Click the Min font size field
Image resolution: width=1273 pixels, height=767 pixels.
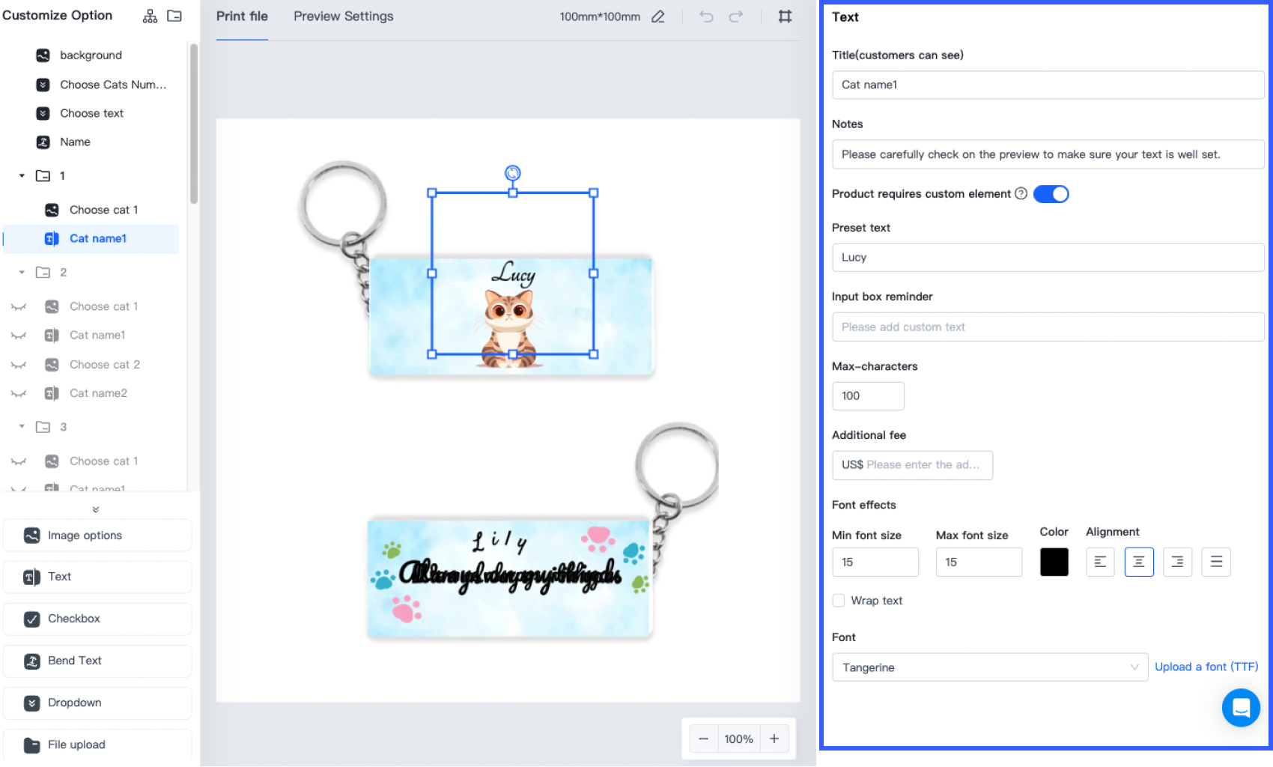(x=875, y=562)
